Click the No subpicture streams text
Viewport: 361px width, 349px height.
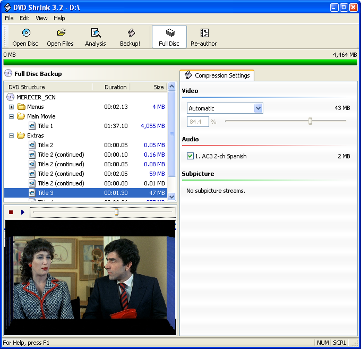tap(216, 191)
